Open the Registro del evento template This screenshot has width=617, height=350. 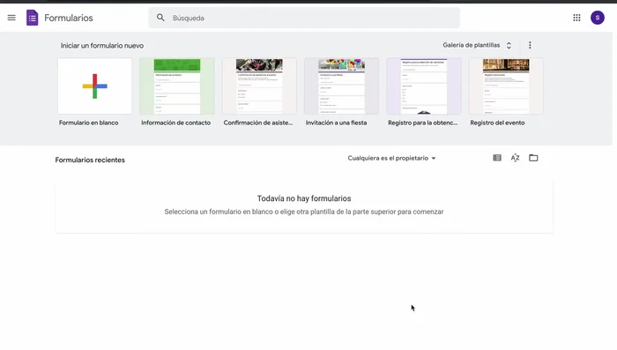pyautogui.click(x=506, y=86)
